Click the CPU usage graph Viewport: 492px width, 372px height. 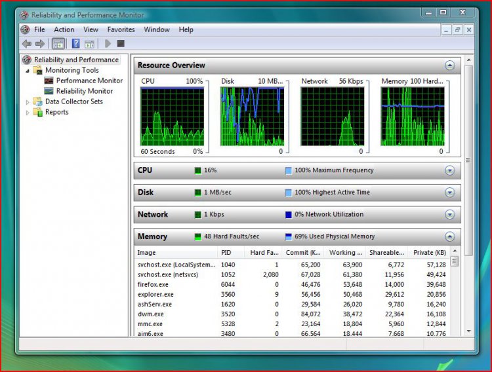click(x=173, y=117)
